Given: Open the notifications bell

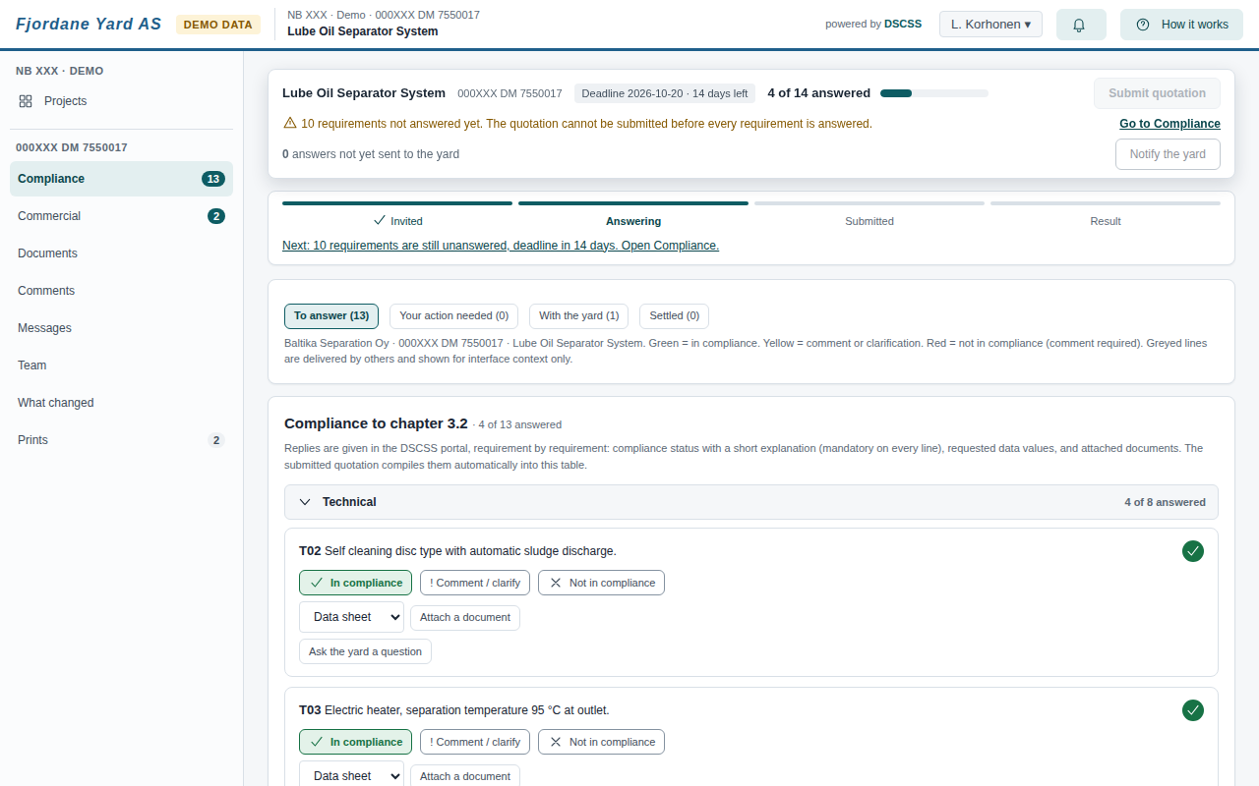Looking at the screenshot, I should (1081, 25).
